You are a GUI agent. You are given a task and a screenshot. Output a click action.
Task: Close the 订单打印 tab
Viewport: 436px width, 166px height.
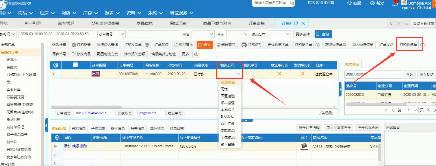tap(303, 23)
